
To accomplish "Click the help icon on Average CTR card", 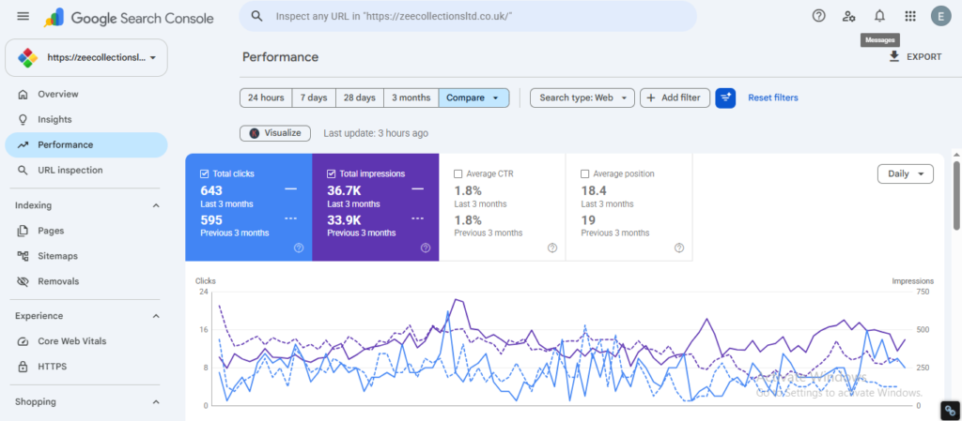I will click(x=552, y=248).
